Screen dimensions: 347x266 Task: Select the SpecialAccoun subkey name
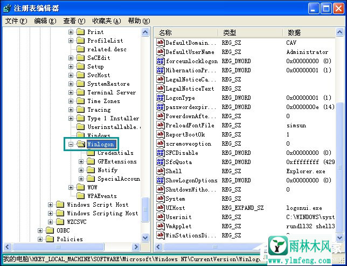click(119, 179)
